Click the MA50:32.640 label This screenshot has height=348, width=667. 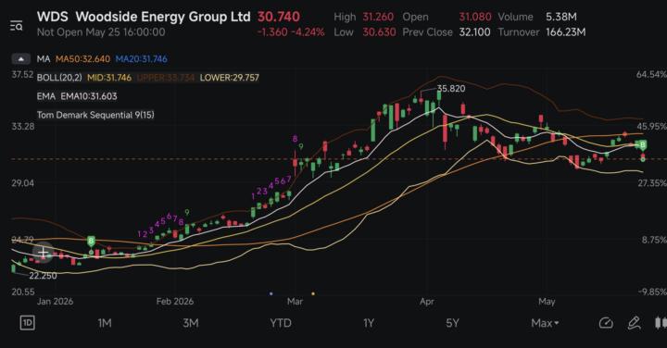[83, 59]
